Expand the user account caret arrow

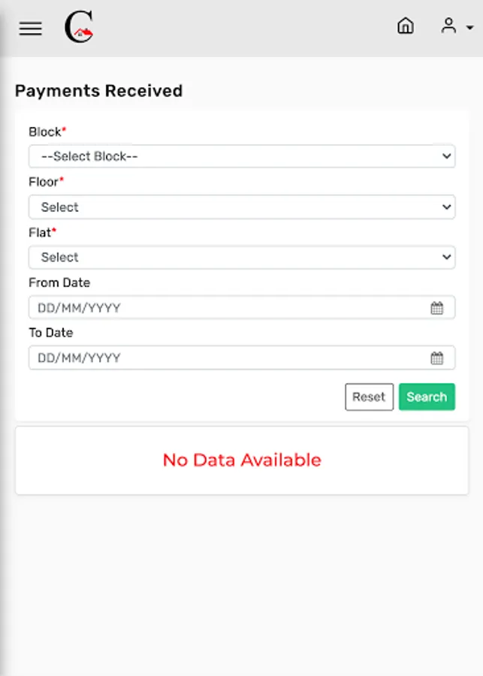tap(469, 28)
